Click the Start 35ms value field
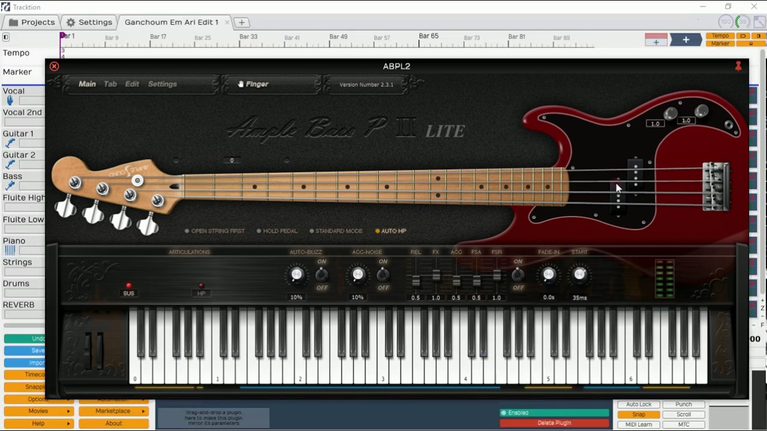 pyautogui.click(x=579, y=298)
